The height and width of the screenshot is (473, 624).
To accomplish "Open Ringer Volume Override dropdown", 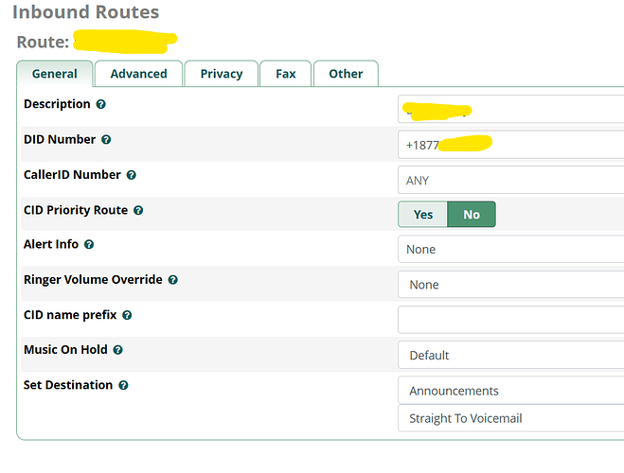I will [511, 285].
